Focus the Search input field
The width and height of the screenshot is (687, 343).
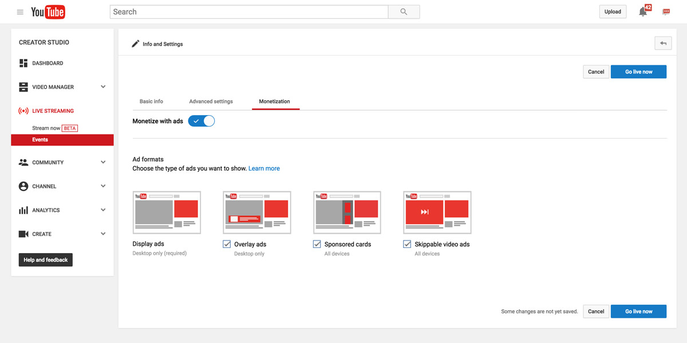coord(249,12)
